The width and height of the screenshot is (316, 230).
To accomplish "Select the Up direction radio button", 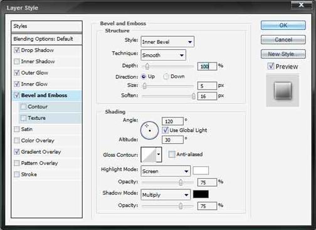I will (x=144, y=76).
